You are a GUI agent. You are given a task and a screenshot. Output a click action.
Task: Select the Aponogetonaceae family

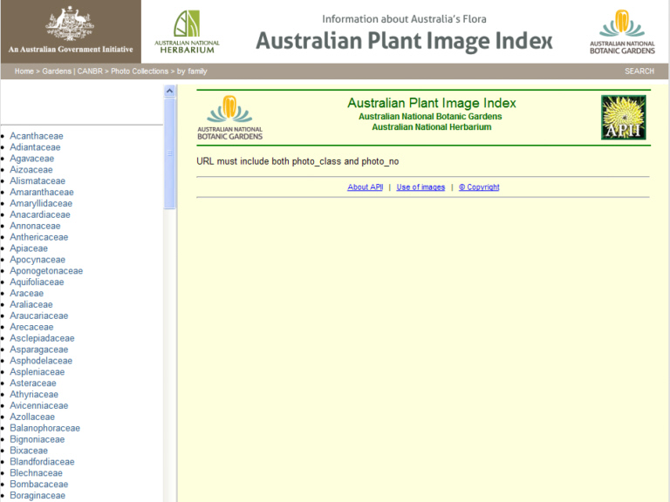pyautogui.click(x=46, y=271)
